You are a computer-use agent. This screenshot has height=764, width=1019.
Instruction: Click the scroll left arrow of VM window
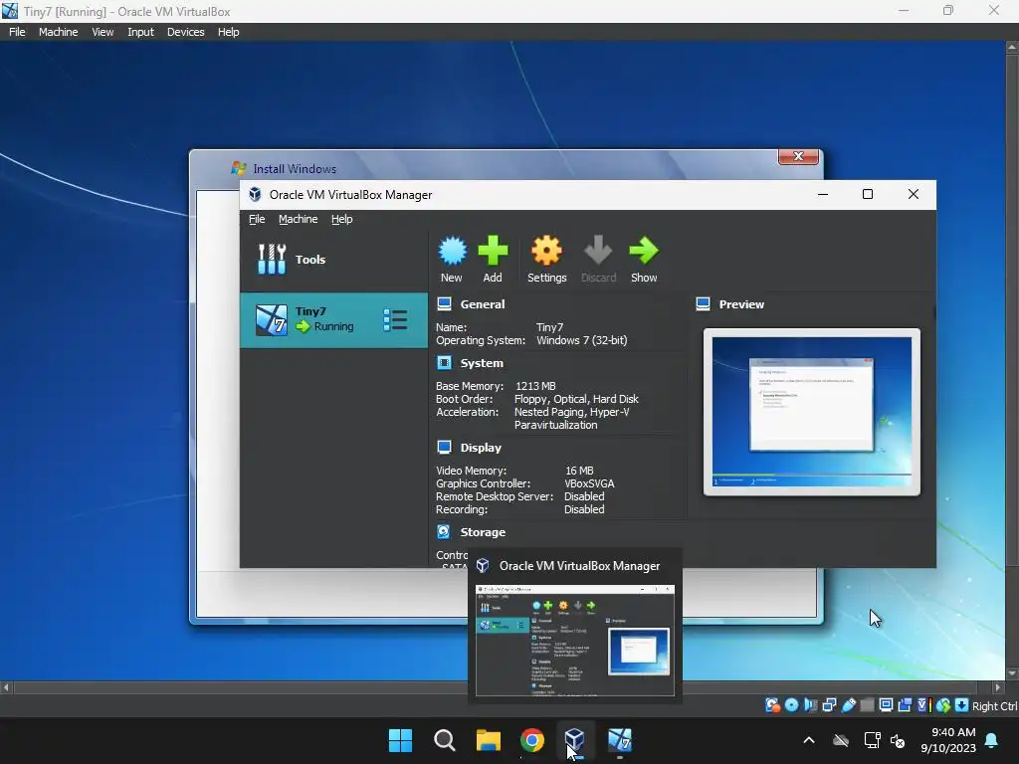pos(6,687)
